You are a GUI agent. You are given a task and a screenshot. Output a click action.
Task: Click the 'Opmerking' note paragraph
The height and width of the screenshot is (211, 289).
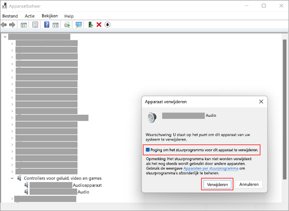pyautogui.click(x=199, y=166)
